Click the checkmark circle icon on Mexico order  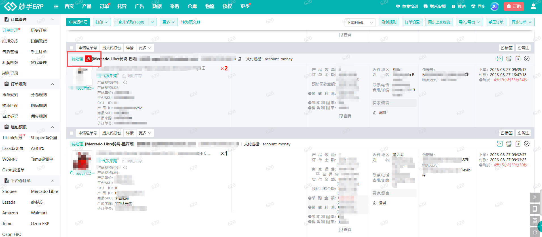[527, 144]
